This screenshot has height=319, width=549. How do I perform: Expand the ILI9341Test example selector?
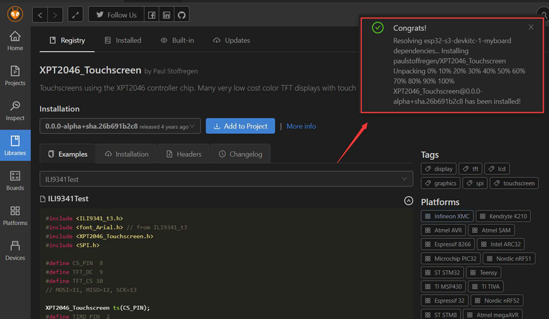[226, 178]
